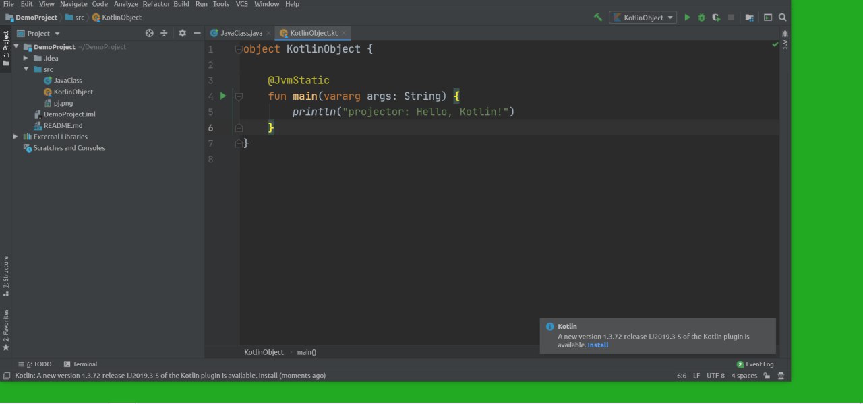Select pj.png in project tree

[x=58, y=103]
